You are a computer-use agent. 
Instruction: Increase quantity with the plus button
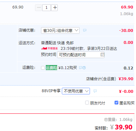pyautogui.click(x=54, y=8)
